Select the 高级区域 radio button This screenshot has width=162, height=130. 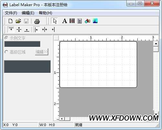click(6, 52)
